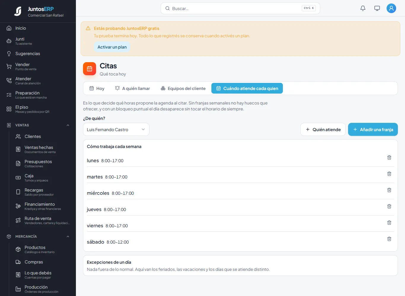Open the user profile avatar
The height and width of the screenshot is (296, 405).
point(391,8)
